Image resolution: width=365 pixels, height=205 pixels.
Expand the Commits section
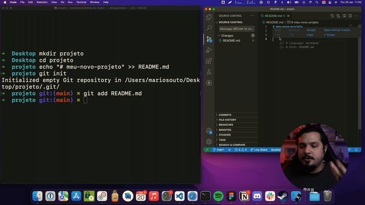(236, 115)
